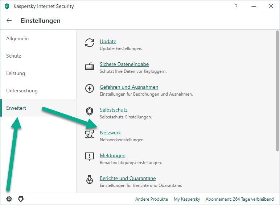The image size is (280, 205).
Task: Click the lightning bolt Gefahren icon
Action: coord(89,88)
